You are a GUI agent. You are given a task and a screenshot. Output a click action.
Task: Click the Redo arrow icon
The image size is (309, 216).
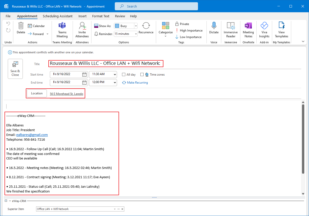(x=8, y=30)
